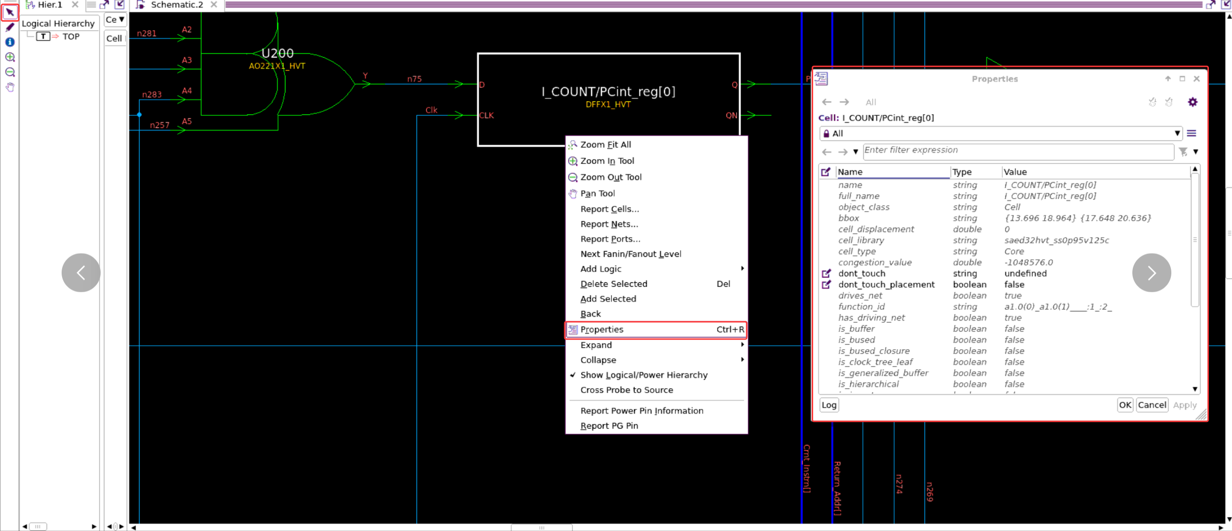Open Properties settings gear icon

[1192, 102]
